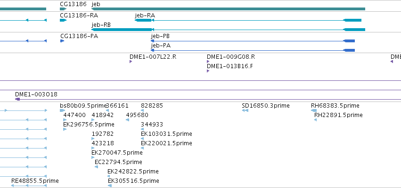Click the RH22891.5prime EST arrow
Screen dimensions: 401x188
pos(315,120)
